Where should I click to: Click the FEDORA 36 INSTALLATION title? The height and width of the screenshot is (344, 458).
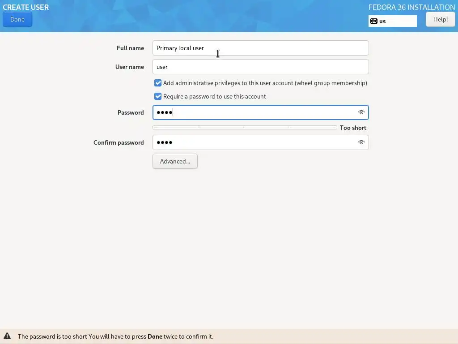pos(411,7)
